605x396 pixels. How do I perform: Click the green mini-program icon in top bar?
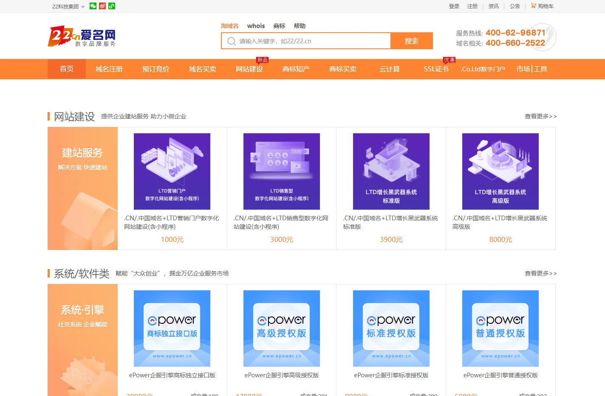[x=112, y=6]
